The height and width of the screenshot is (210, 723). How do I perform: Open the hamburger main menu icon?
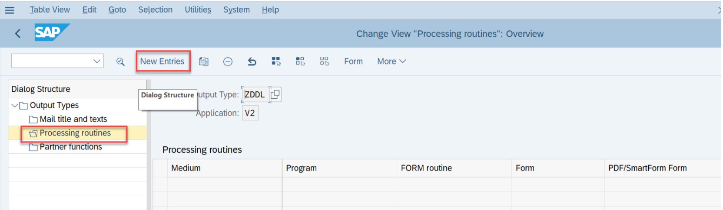point(9,10)
